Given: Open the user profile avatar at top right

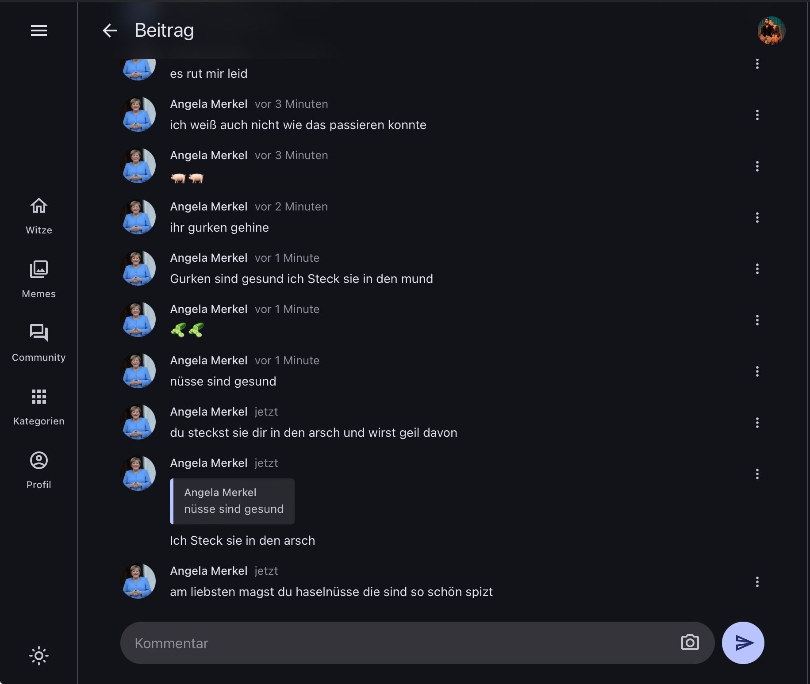Looking at the screenshot, I should coord(771,31).
